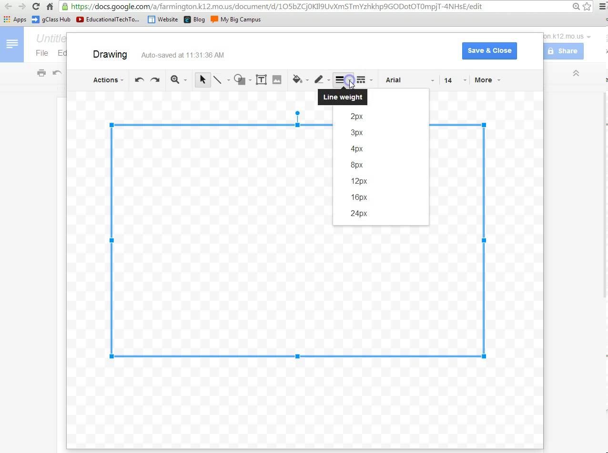The image size is (608, 453).
Task: Click the zoom magnifier tool
Action: pos(175,80)
